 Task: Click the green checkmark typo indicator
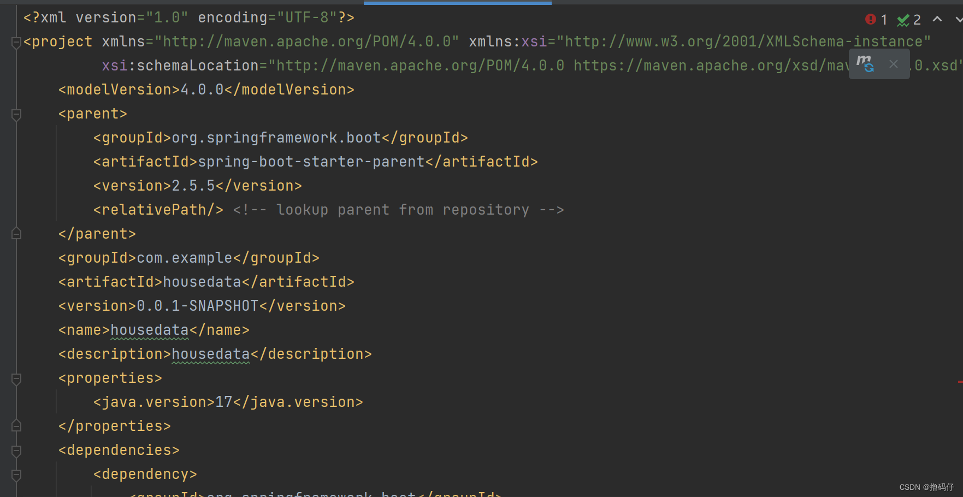909,20
